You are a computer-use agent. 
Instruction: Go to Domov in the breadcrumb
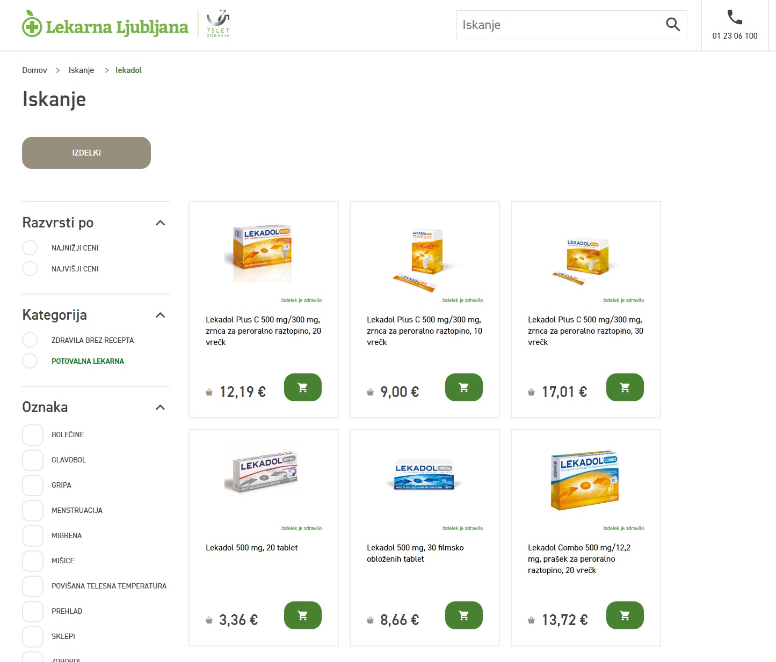(34, 70)
